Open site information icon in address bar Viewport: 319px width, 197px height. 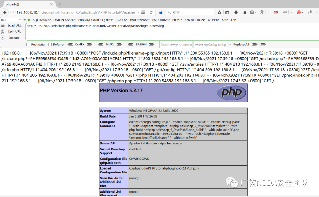point(12,12)
